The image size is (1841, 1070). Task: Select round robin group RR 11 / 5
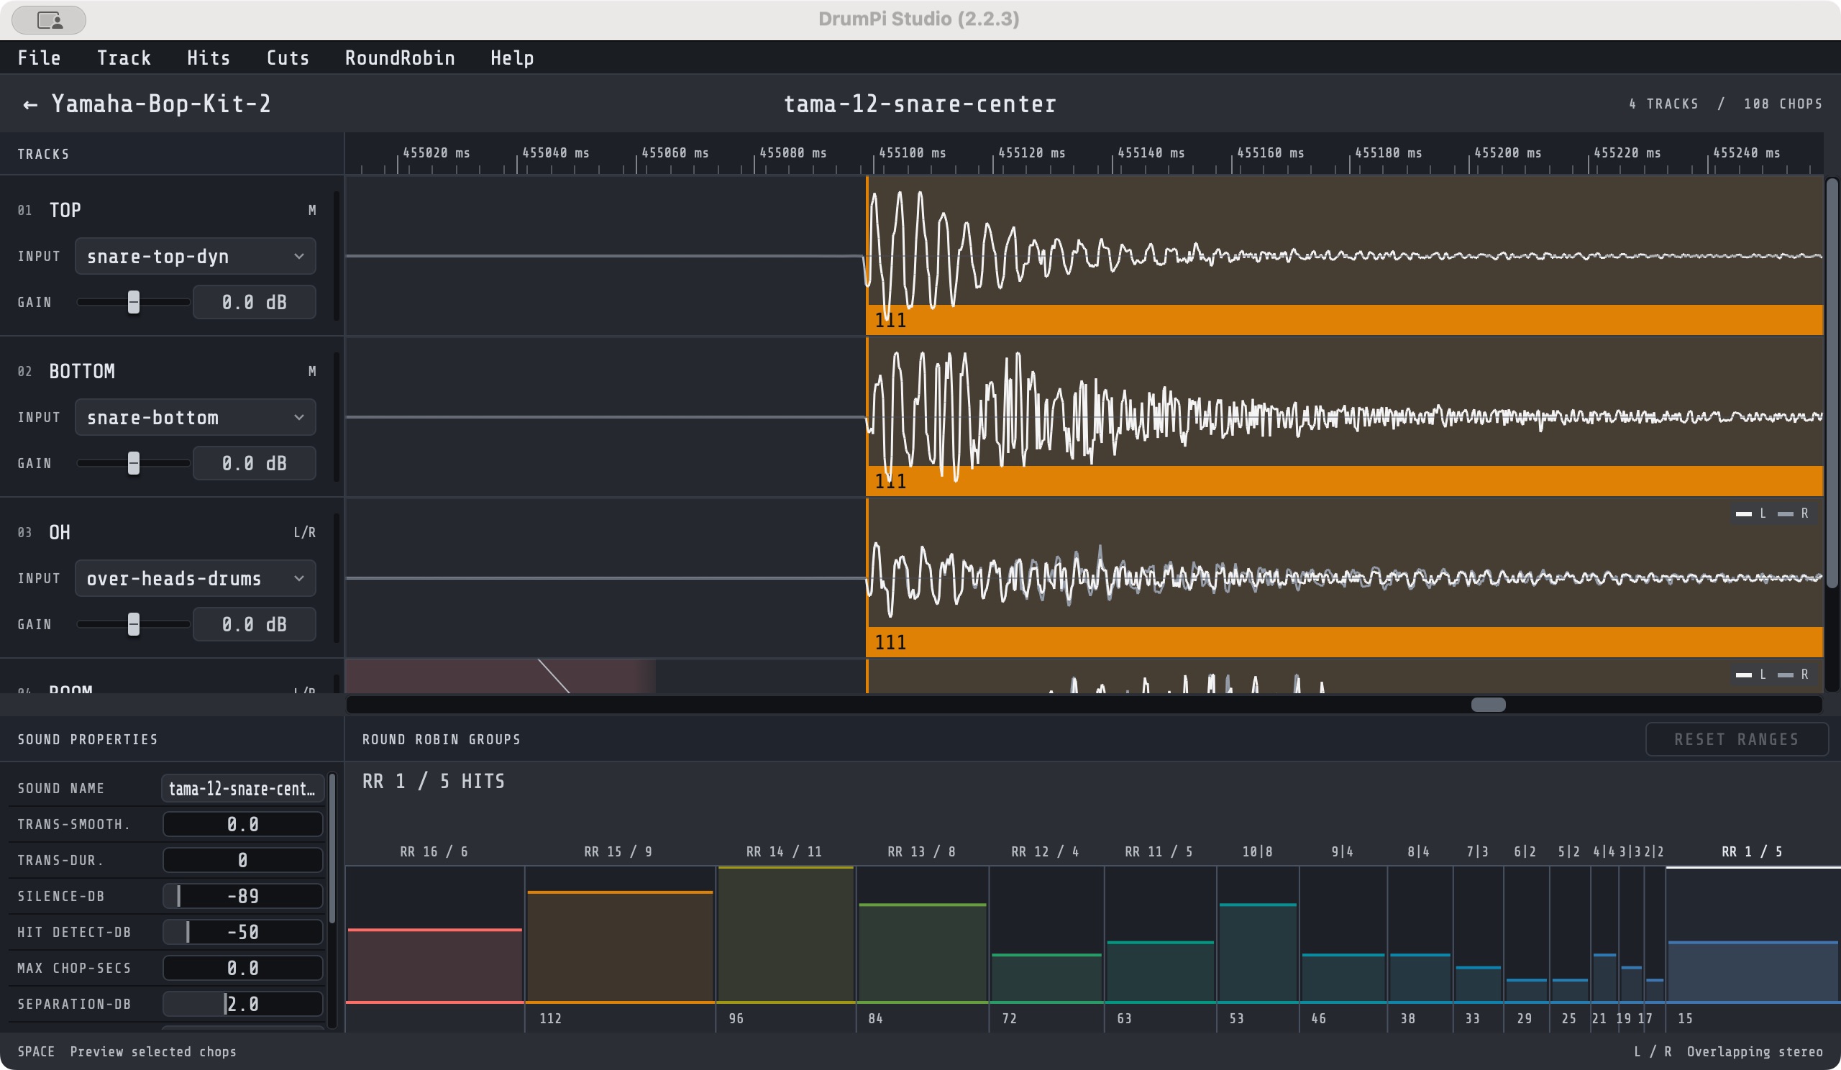click(x=1160, y=934)
